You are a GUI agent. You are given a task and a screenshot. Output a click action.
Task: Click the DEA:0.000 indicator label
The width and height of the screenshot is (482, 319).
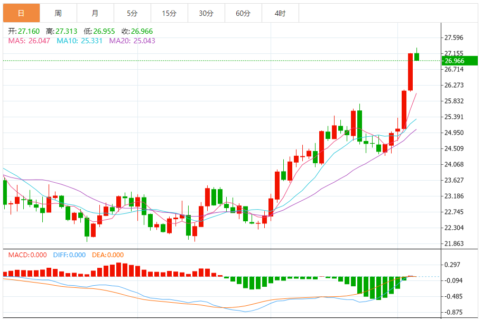point(108,255)
